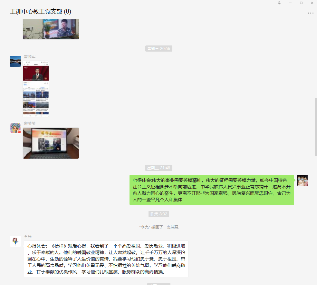Click the '李亮 撤回了一条消息' notice
Image resolution: width=317 pixels, height=285 pixels.
[158, 227]
